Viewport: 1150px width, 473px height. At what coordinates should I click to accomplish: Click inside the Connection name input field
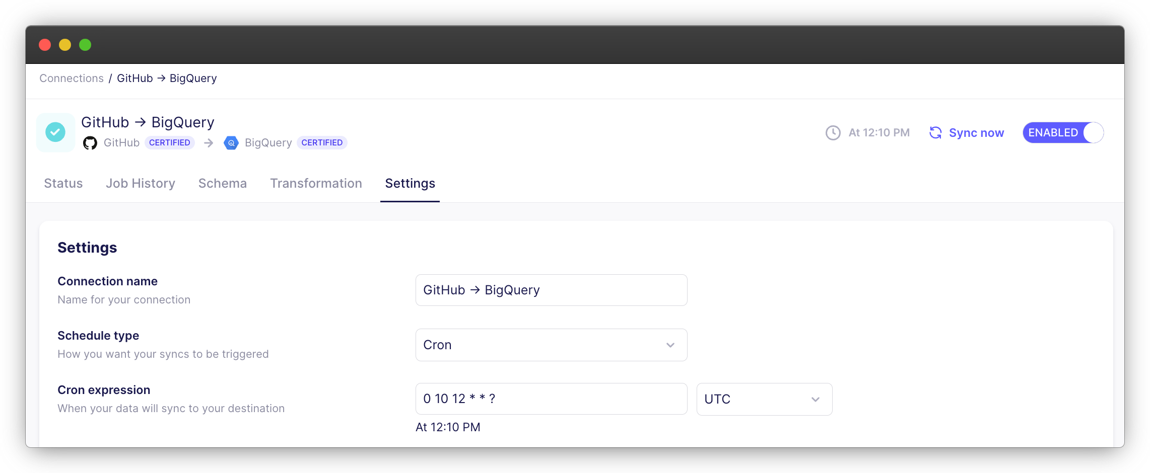click(x=551, y=290)
